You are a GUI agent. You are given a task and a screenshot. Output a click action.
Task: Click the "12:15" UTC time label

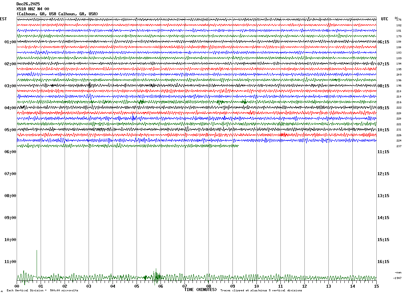coord(383,174)
